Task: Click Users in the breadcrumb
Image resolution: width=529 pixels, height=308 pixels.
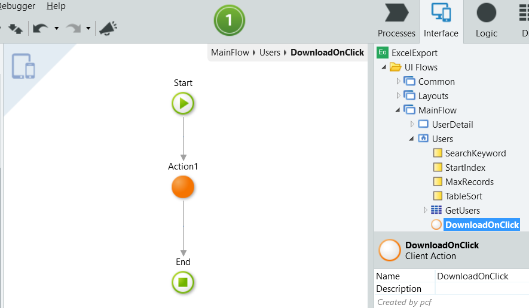Action: (270, 53)
